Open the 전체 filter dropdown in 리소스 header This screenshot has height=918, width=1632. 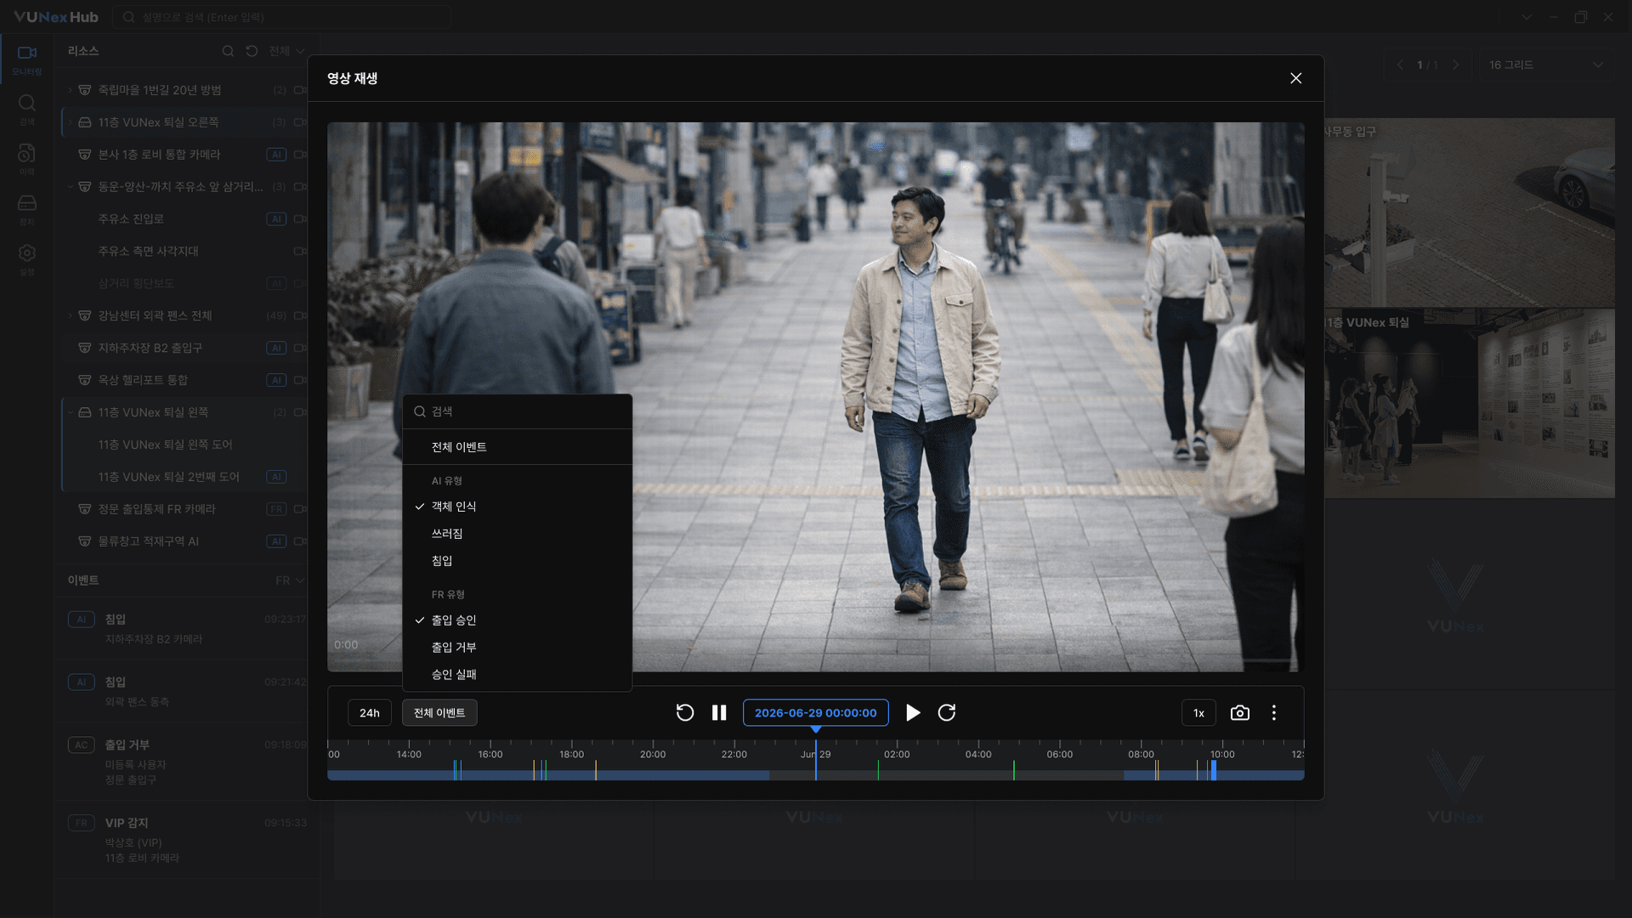point(286,51)
